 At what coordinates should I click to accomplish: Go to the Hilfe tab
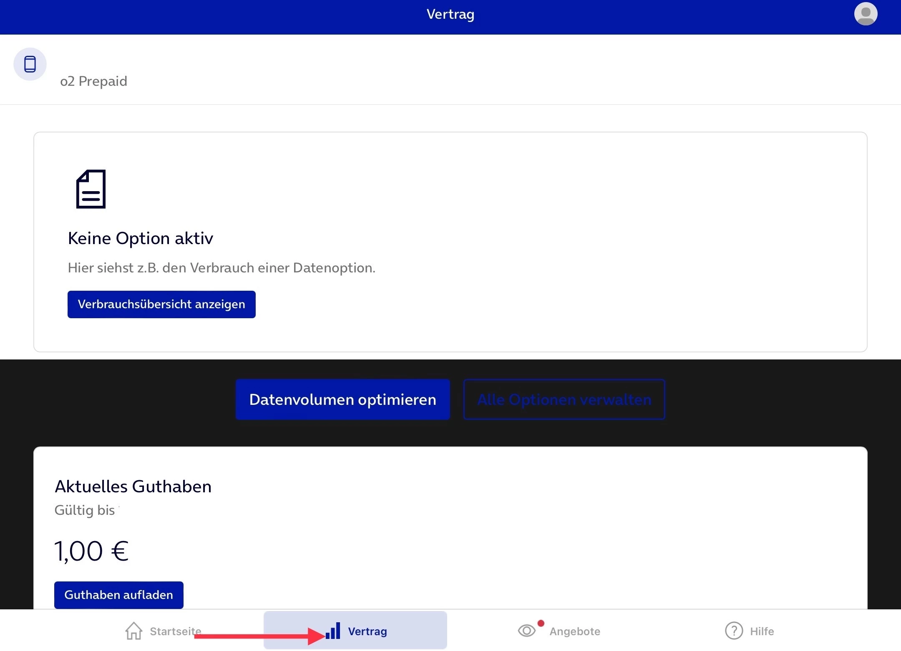[762, 631]
